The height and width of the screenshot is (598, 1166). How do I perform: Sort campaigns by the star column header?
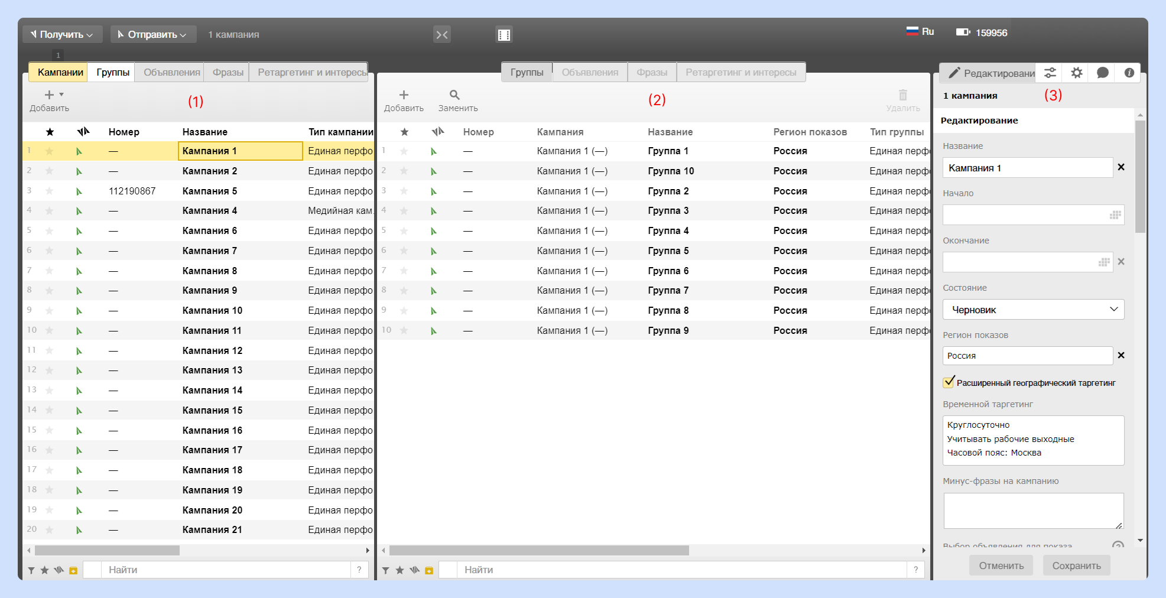50,132
